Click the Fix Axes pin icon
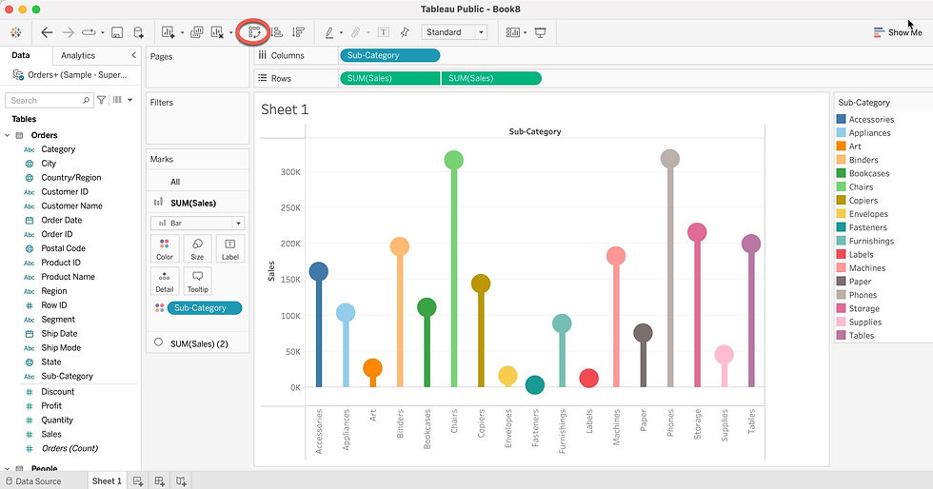The height and width of the screenshot is (489, 933). [x=405, y=32]
